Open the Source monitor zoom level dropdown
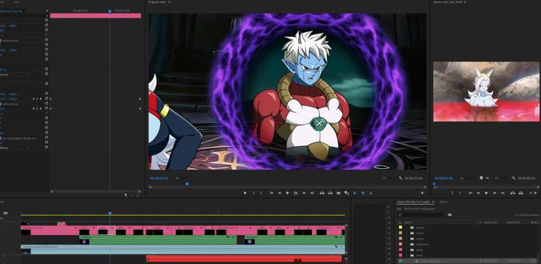 click(x=467, y=178)
